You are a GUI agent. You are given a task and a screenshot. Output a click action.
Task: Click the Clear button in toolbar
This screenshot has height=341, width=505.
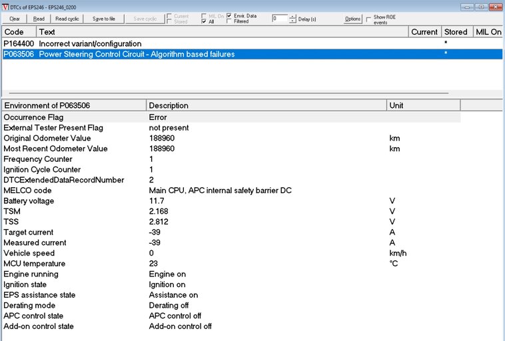15,19
